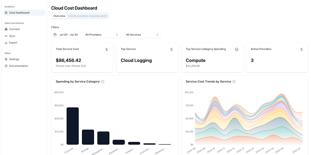Select the Overview tab
The width and height of the screenshot is (311, 155).
point(59,16)
